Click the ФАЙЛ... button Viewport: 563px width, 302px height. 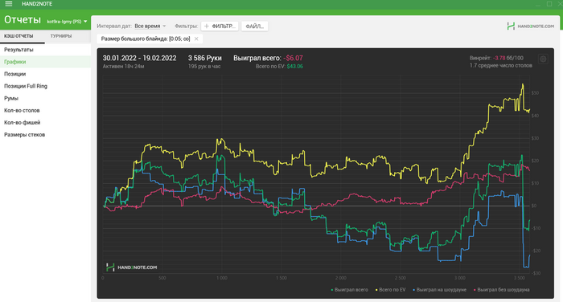point(255,27)
